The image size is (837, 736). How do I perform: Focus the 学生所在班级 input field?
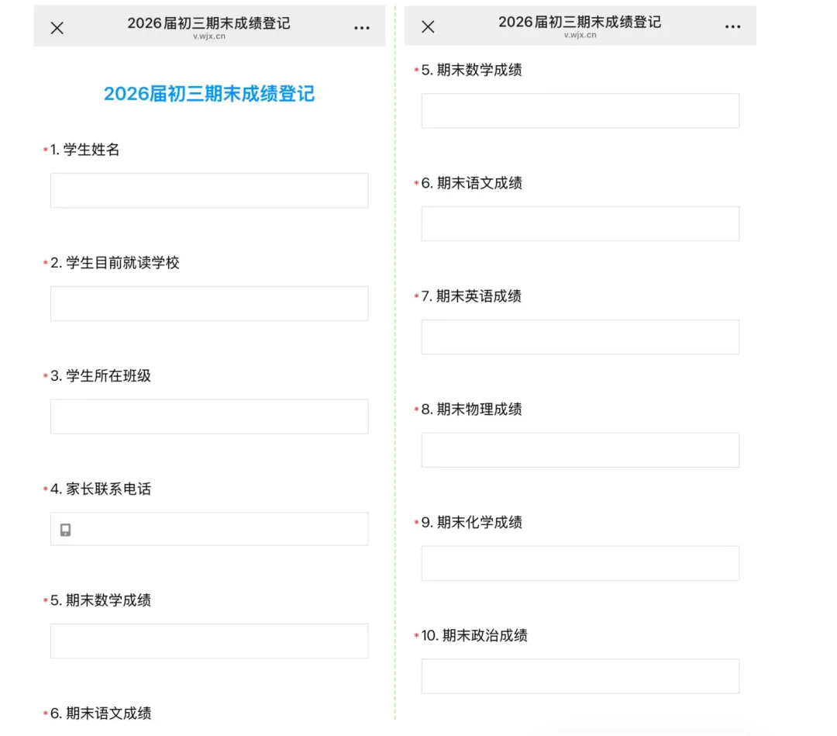208,416
